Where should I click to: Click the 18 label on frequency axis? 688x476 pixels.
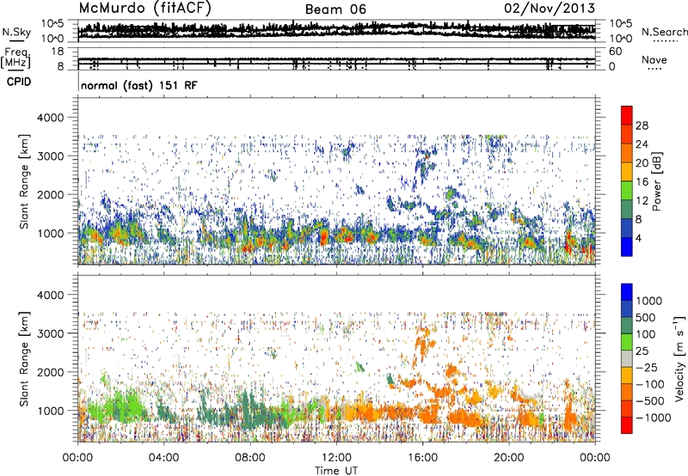pos(57,52)
